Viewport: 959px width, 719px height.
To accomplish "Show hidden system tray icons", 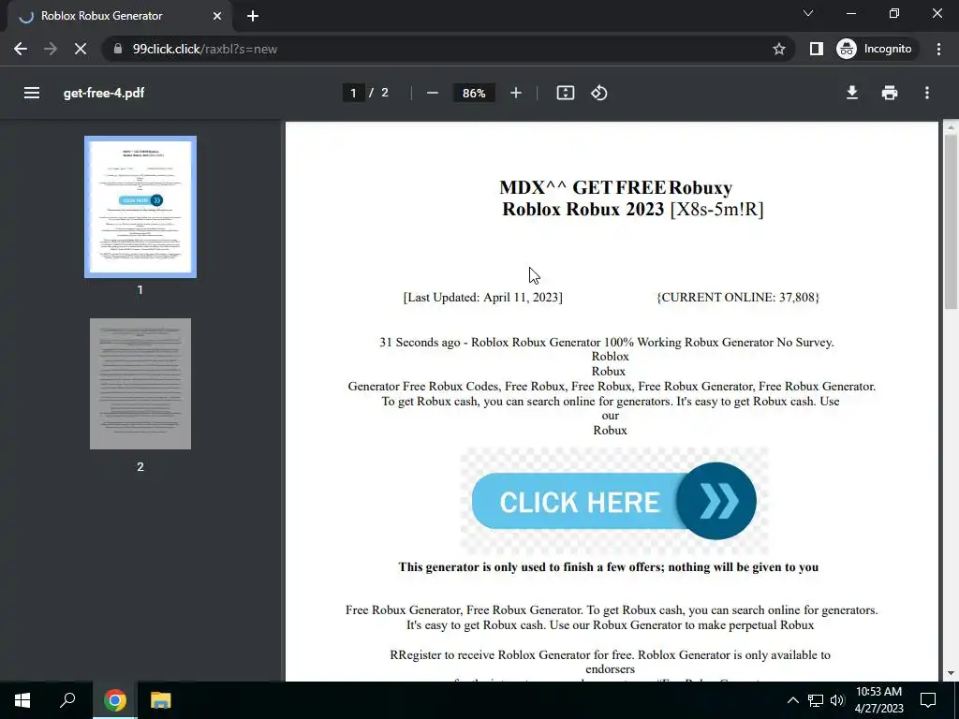I will click(x=792, y=700).
